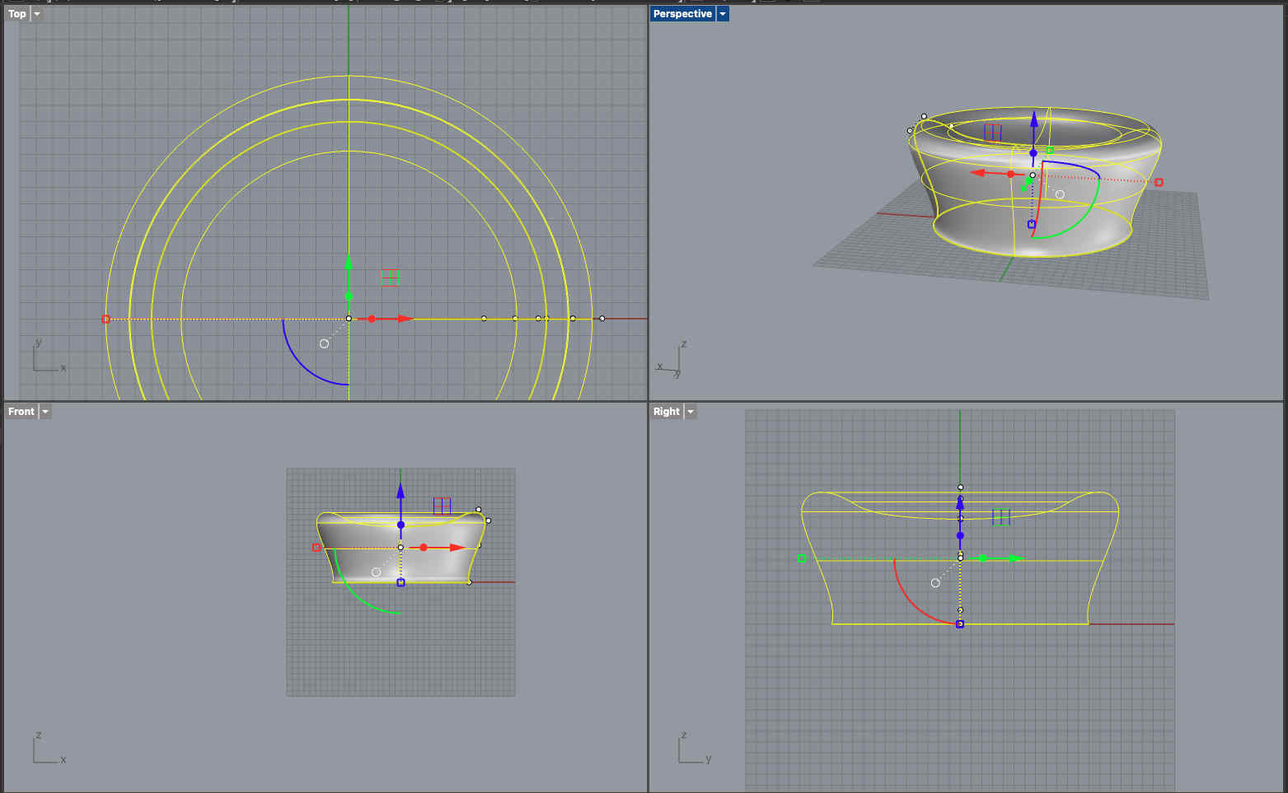Open the Top viewport dropdown menu arrow

point(37,14)
